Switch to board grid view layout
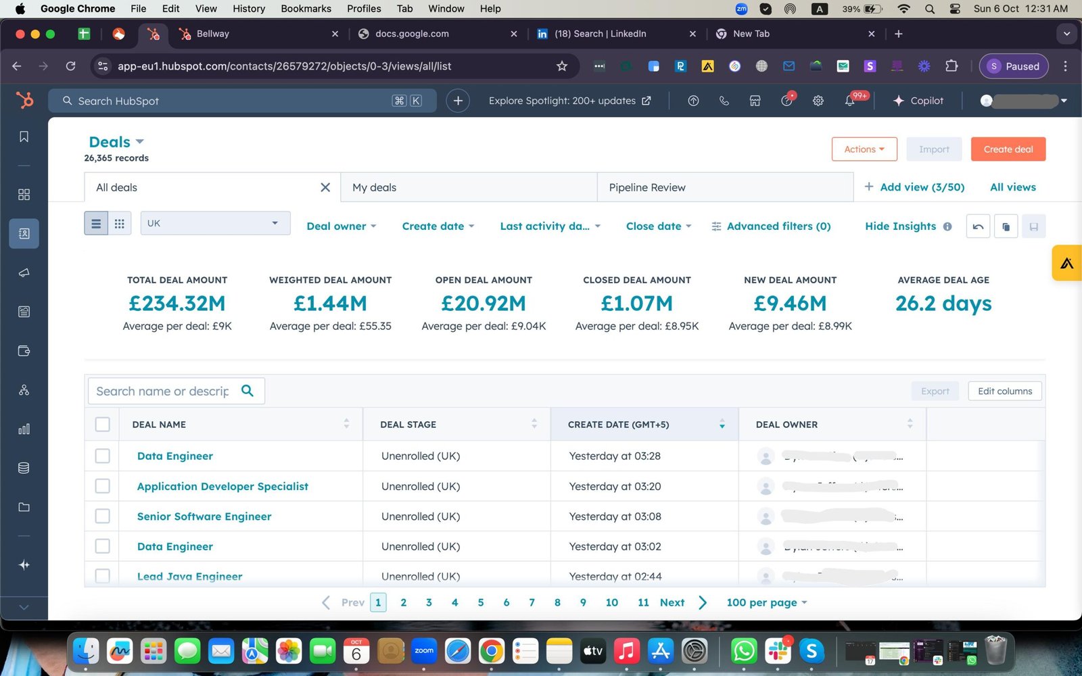This screenshot has height=676, width=1082. point(120,224)
